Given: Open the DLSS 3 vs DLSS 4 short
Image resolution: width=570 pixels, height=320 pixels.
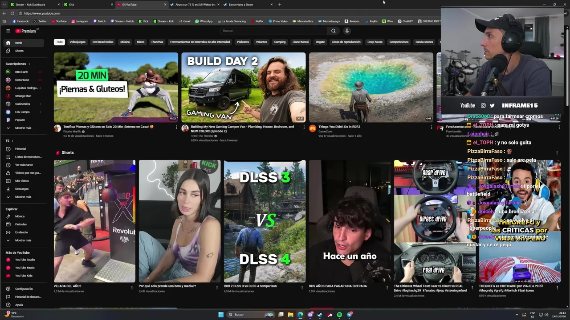Looking at the screenshot, I should click(x=265, y=221).
